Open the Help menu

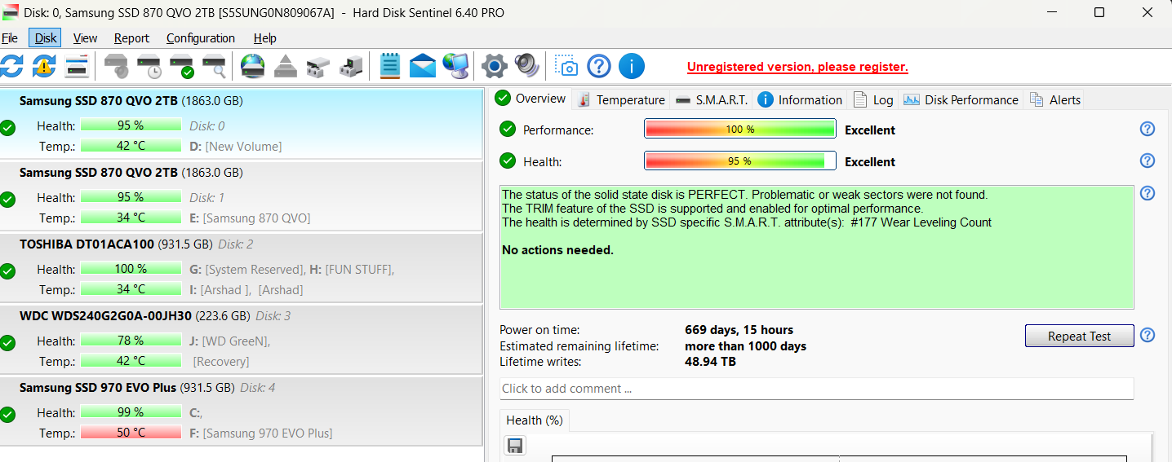264,38
